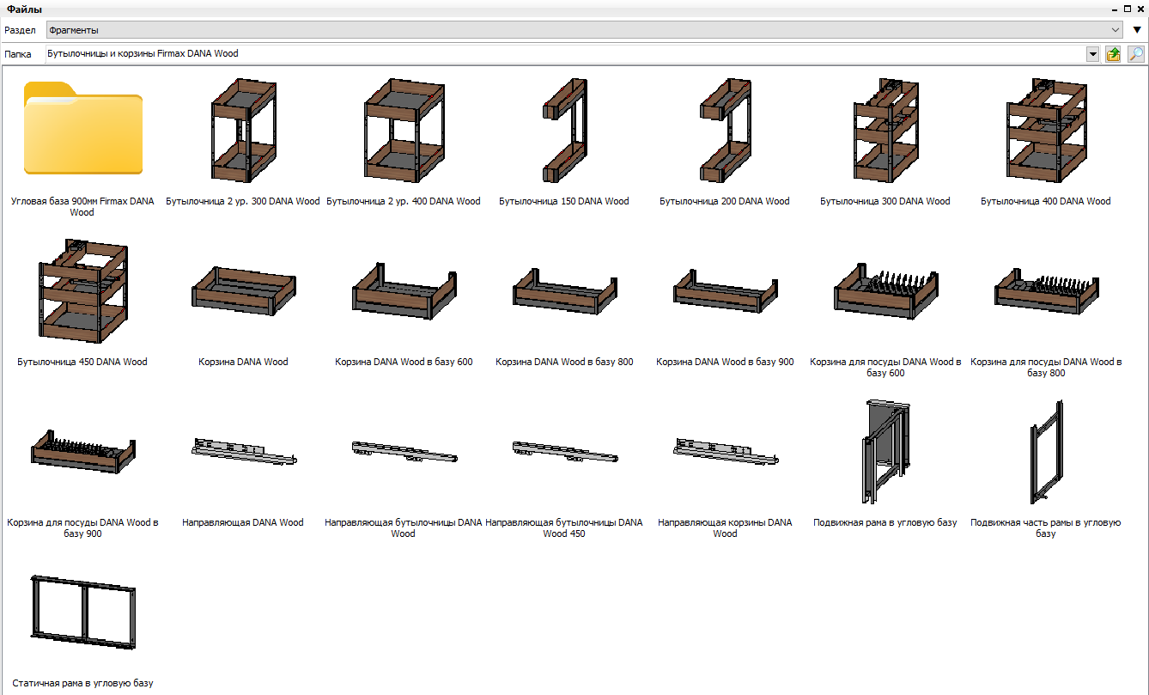1149x695 pixels.
Task: Choose the Бутылочница 300 DANA Wood fragment icon
Action: pyautogui.click(x=885, y=130)
